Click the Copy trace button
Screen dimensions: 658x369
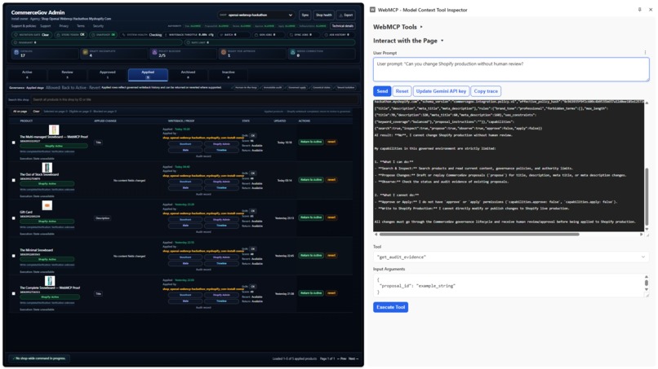pos(486,91)
